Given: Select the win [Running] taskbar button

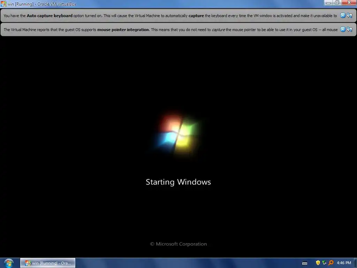Looking at the screenshot, I should pyautogui.click(x=48, y=263).
